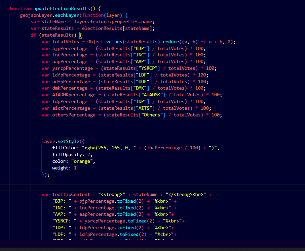The height and width of the screenshot is (251, 305).
Task: Click the closing }); of setStyle
Action: coord(45,175)
